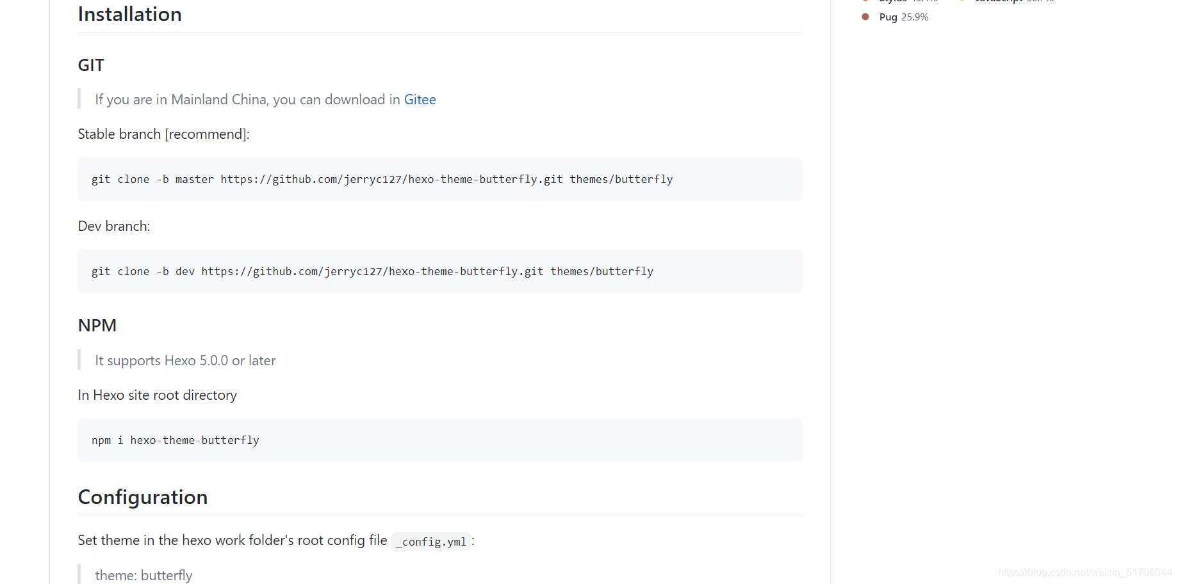
Task: Click the NPM section heading
Action: [97, 326]
